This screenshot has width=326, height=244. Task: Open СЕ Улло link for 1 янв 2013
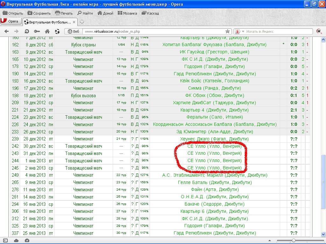coord(214,160)
